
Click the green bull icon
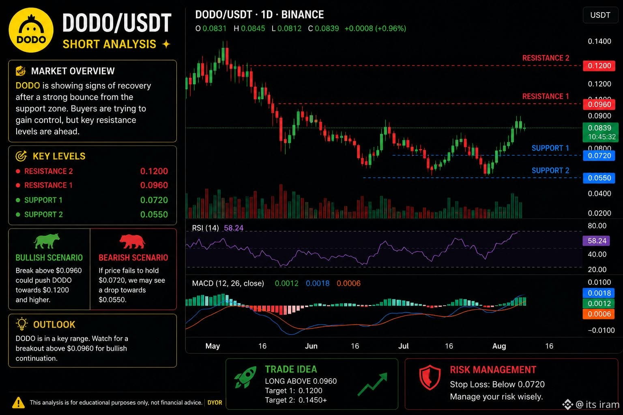(x=47, y=241)
